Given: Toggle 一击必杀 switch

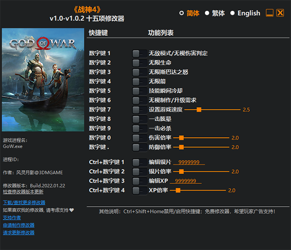Looking at the screenshot, I should click(140, 128).
